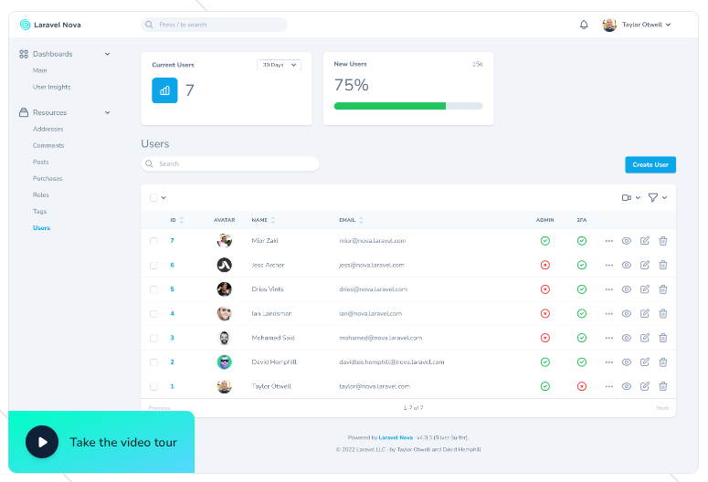708x482 pixels.
Task: View the Dries Vints user details
Action: click(627, 289)
